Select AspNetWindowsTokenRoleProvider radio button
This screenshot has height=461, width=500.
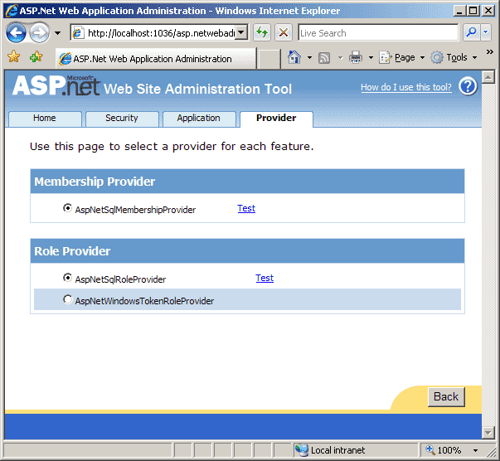(x=67, y=299)
